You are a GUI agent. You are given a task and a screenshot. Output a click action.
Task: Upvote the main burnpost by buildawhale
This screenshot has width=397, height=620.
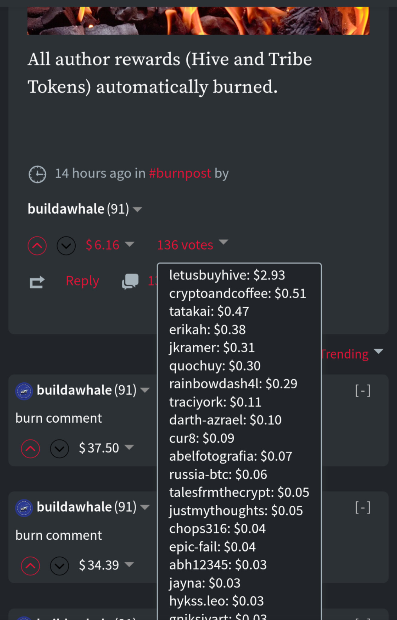(x=37, y=245)
